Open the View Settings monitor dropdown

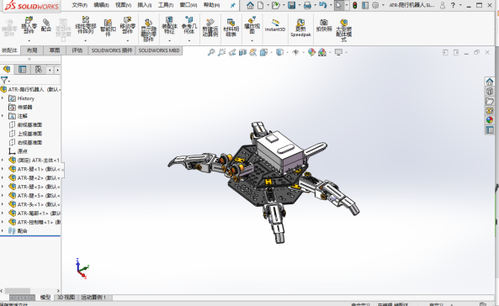[x=346, y=52]
